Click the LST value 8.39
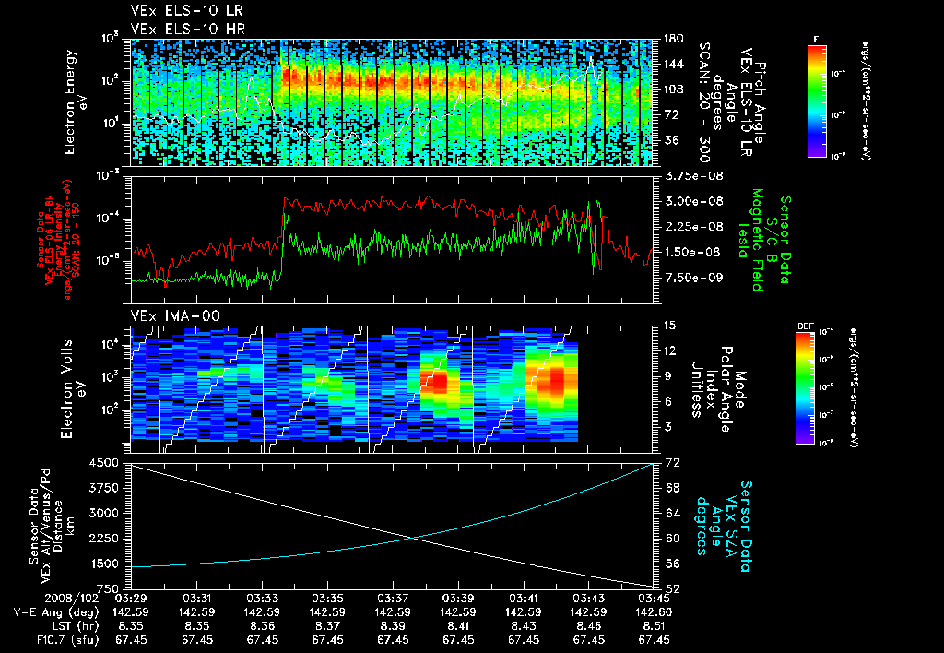Image resolution: width=944 pixels, height=653 pixels. [x=393, y=626]
